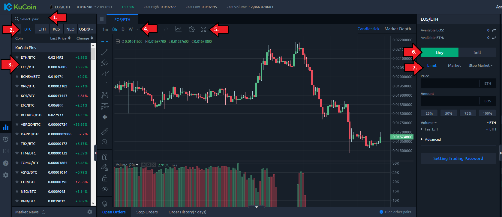The image size is (502, 217).
Task: Open Market News settings gear
Action: click(90, 212)
